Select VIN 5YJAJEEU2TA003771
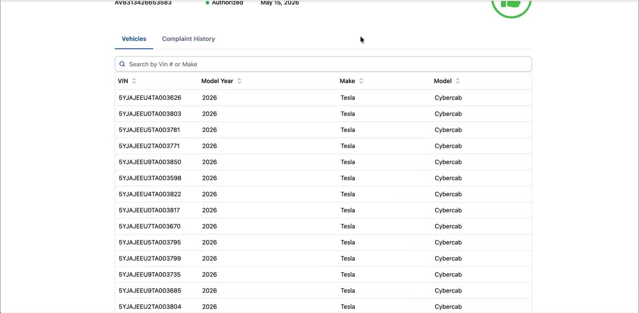The image size is (639, 313). [149, 146]
